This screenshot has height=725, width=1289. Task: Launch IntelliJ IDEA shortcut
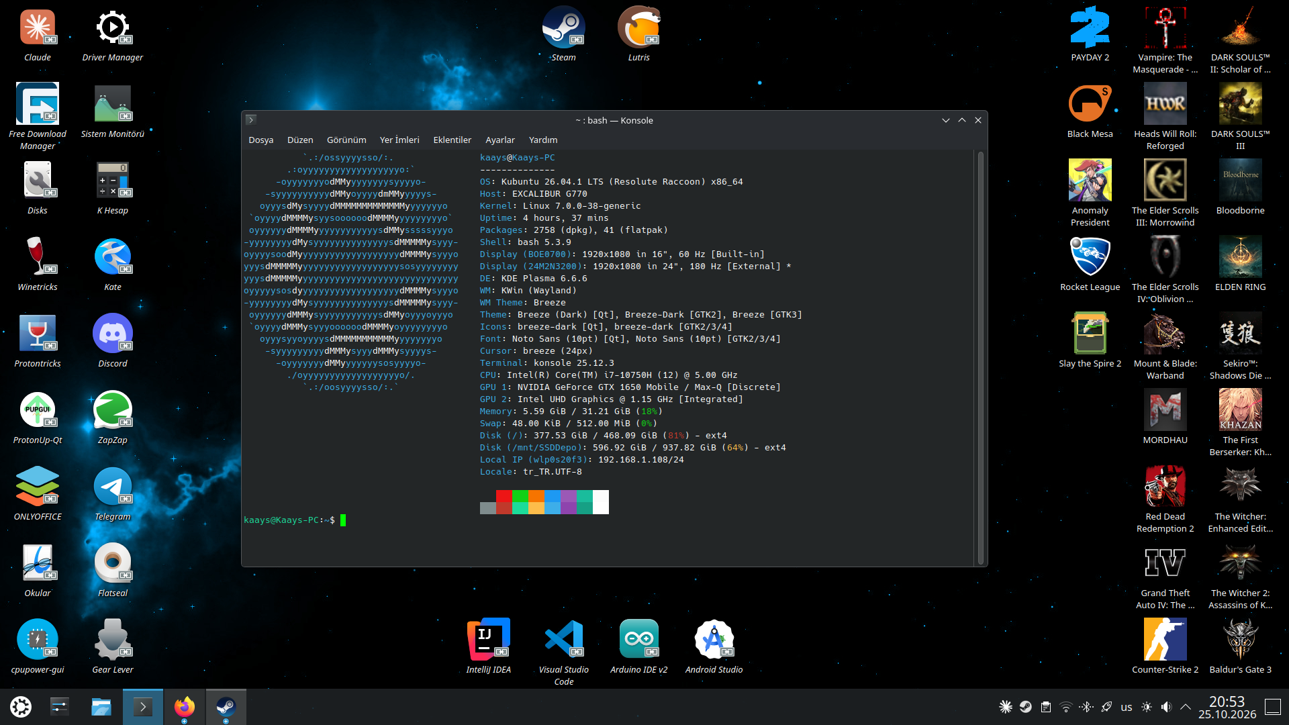(488, 639)
